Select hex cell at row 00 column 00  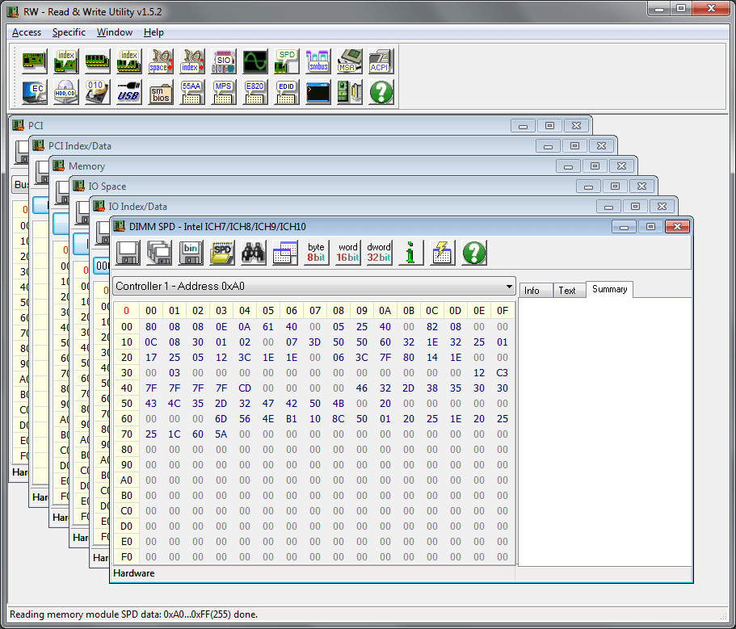point(151,327)
